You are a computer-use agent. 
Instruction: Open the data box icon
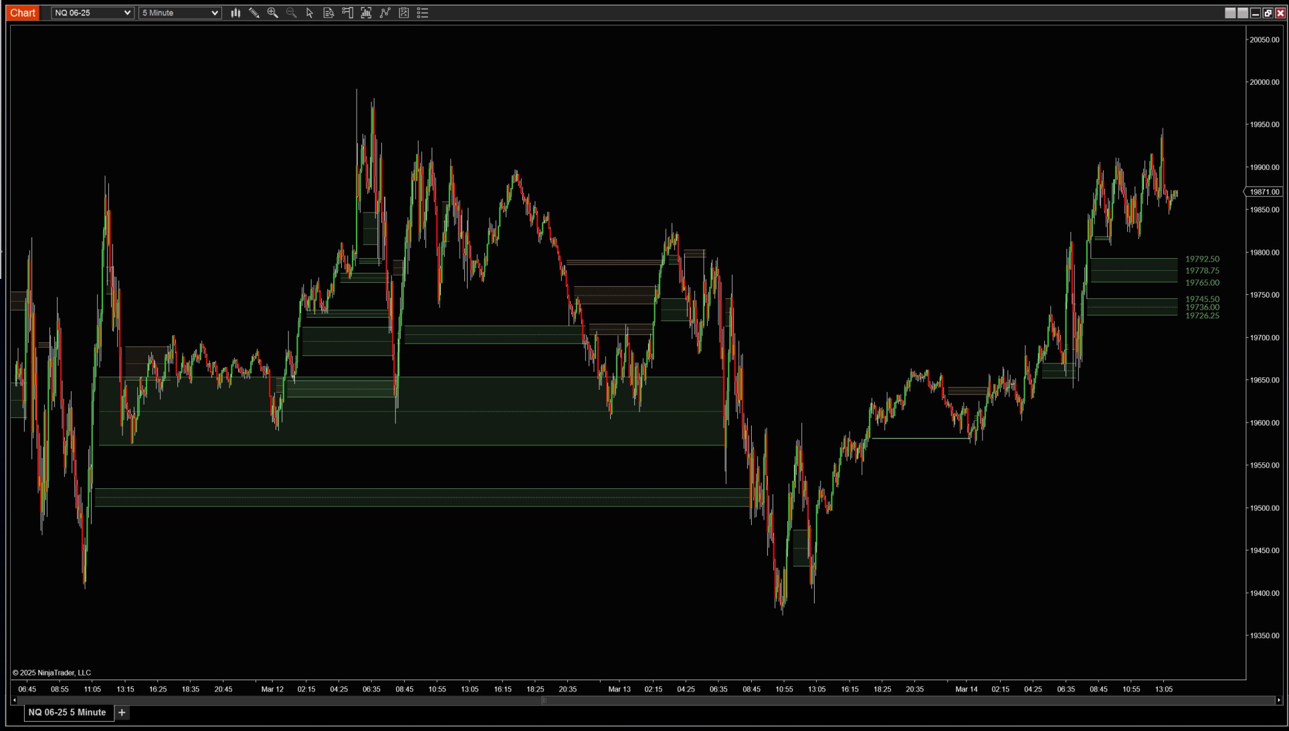328,13
